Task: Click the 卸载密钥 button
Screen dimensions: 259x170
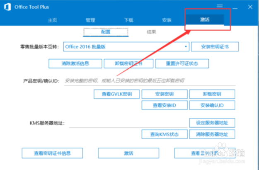Action: click(x=212, y=94)
